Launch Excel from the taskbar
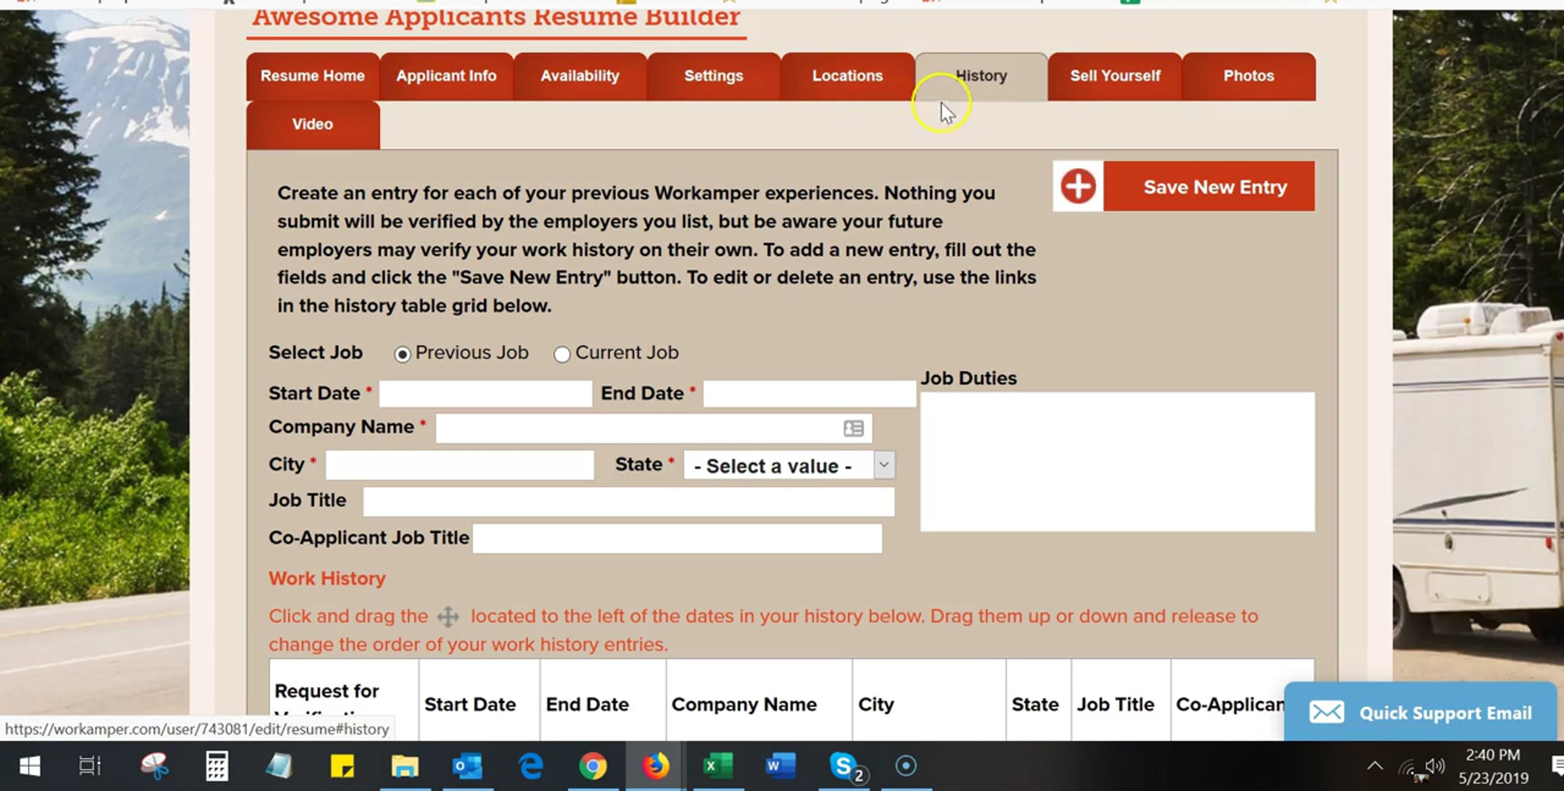The image size is (1564, 791). [x=717, y=766]
